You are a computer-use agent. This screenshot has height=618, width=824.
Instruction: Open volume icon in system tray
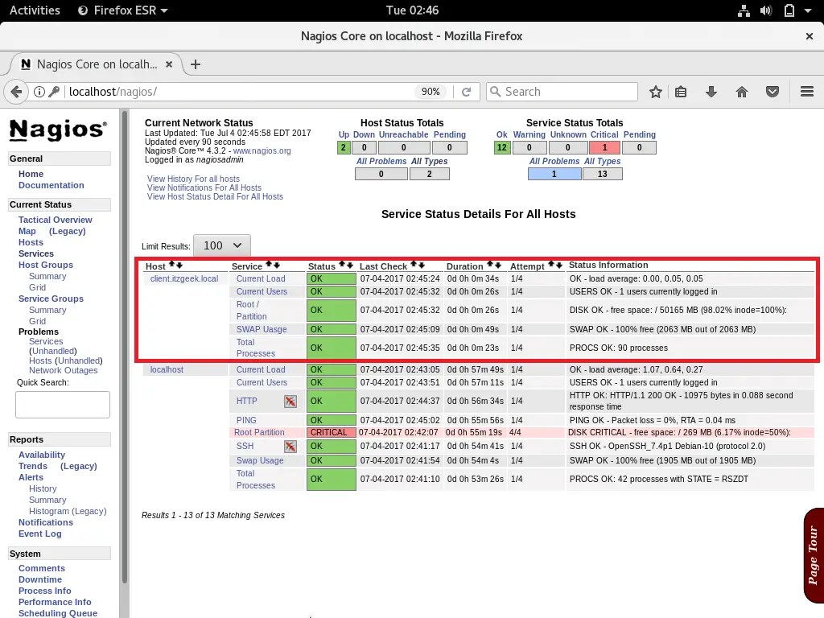pyautogui.click(x=766, y=10)
